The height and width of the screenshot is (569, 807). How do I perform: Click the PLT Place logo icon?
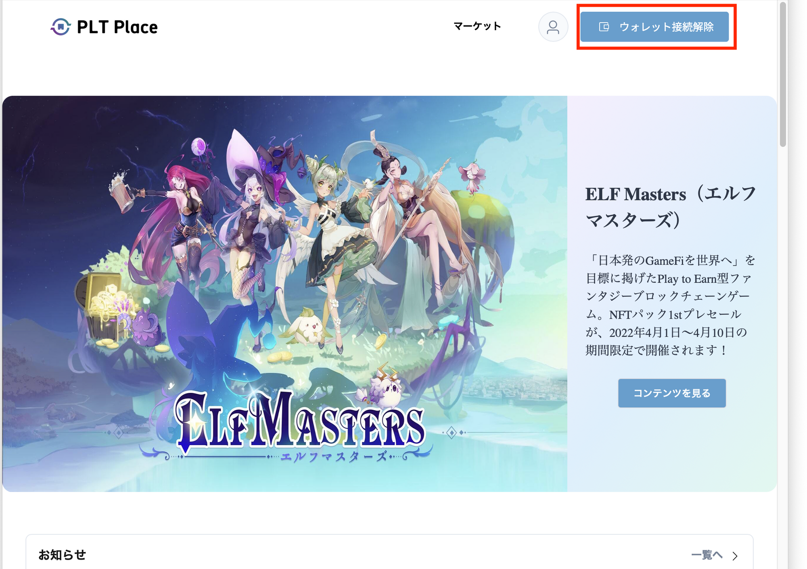[61, 27]
